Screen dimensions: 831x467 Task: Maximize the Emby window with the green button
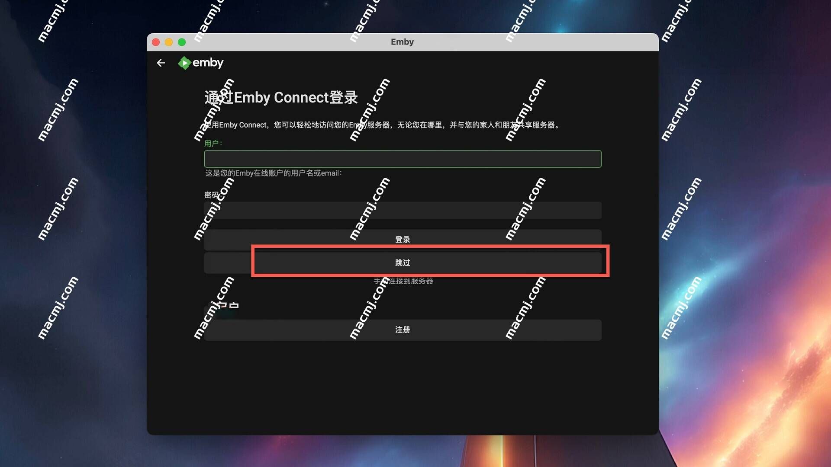tap(182, 42)
